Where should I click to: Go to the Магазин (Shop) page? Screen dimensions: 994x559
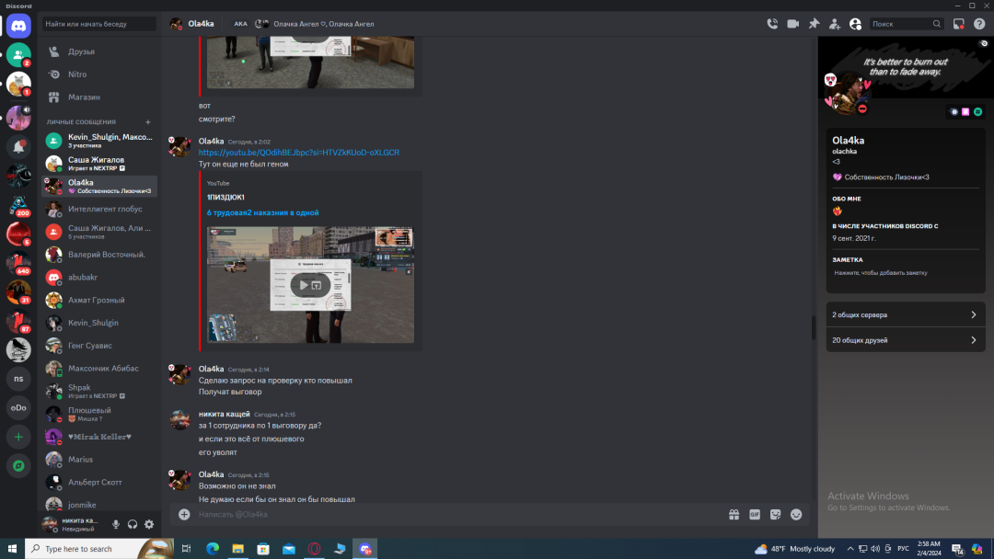coord(84,97)
